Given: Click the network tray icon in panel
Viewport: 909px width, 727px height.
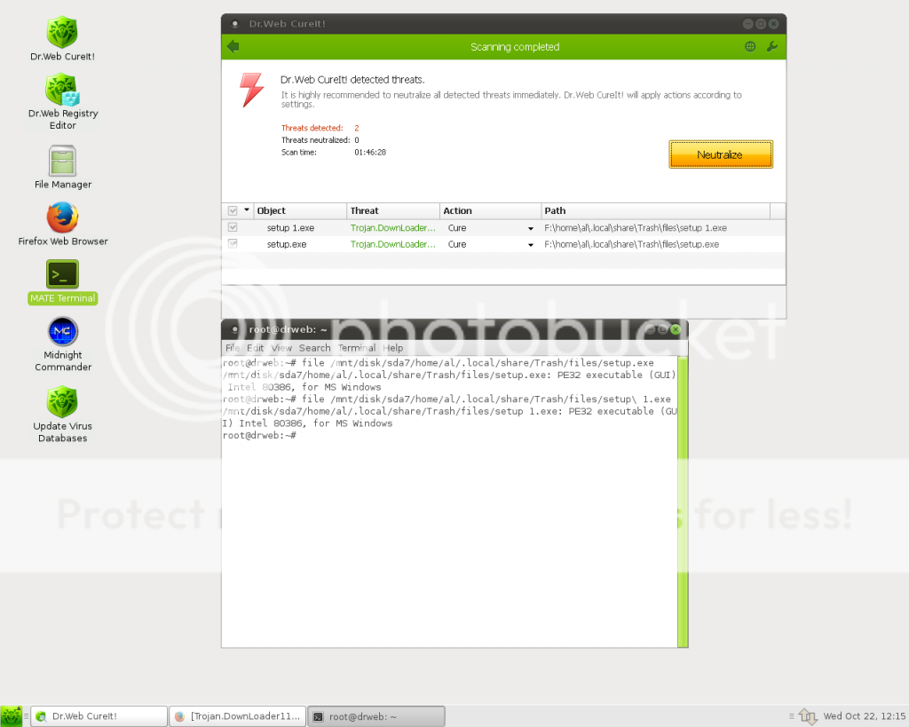Looking at the screenshot, I should pos(808,716).
